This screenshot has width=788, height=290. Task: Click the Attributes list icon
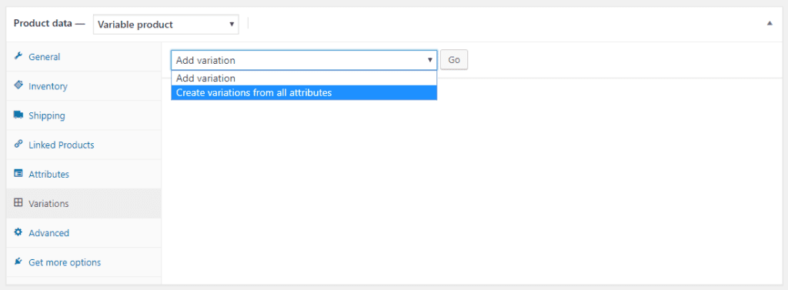(18, 174)
